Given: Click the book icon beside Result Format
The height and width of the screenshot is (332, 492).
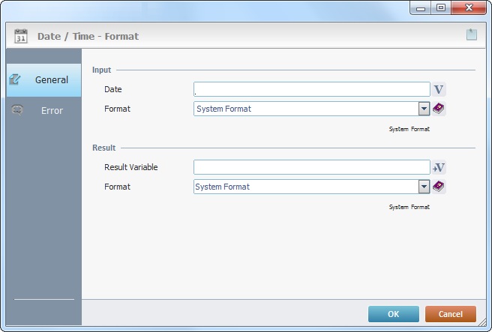Looking at the screenshot, I should coord(439,187).
